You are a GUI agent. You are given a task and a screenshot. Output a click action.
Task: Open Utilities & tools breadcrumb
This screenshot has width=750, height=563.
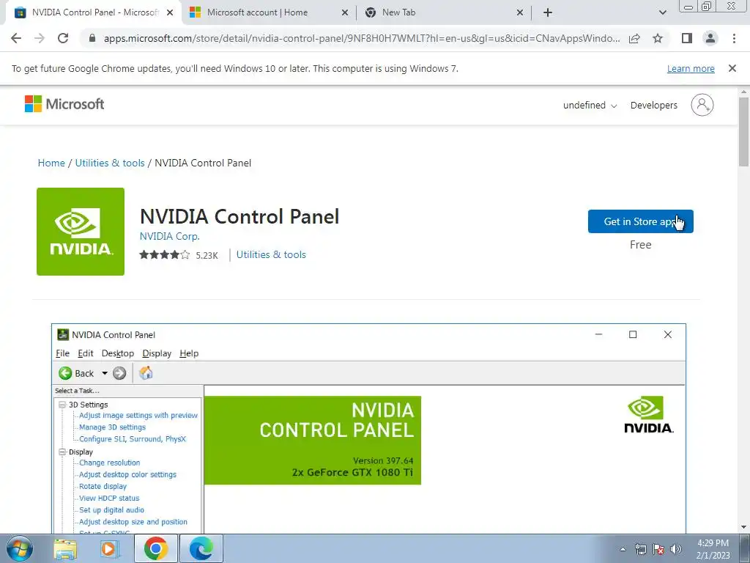pos(110,163)
